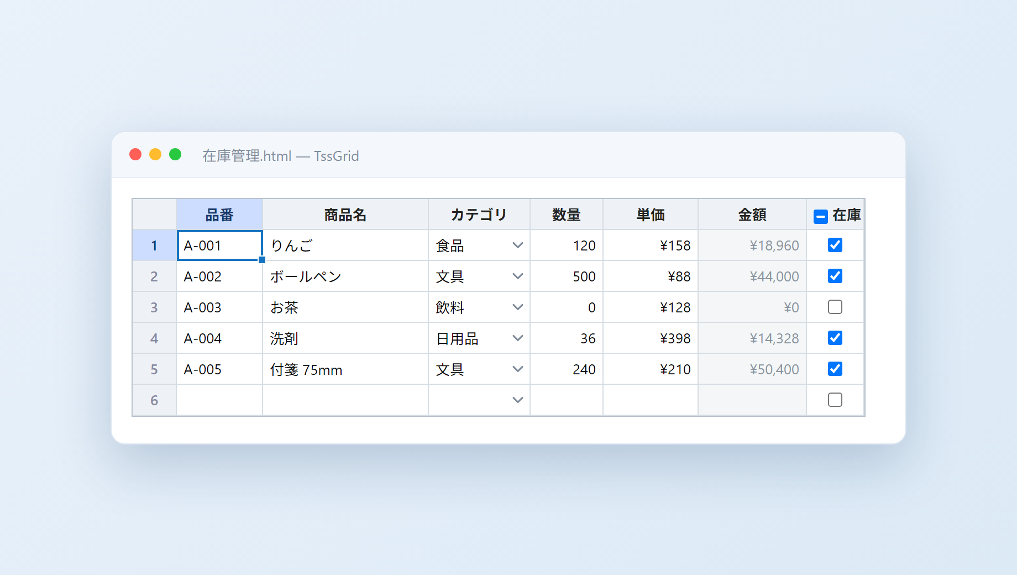Image resolution: width=1017 pixels, height=575 pixels.
Task: Click the ボールペン product name cell
Action: pyautogui.click(x=345, y=276)
